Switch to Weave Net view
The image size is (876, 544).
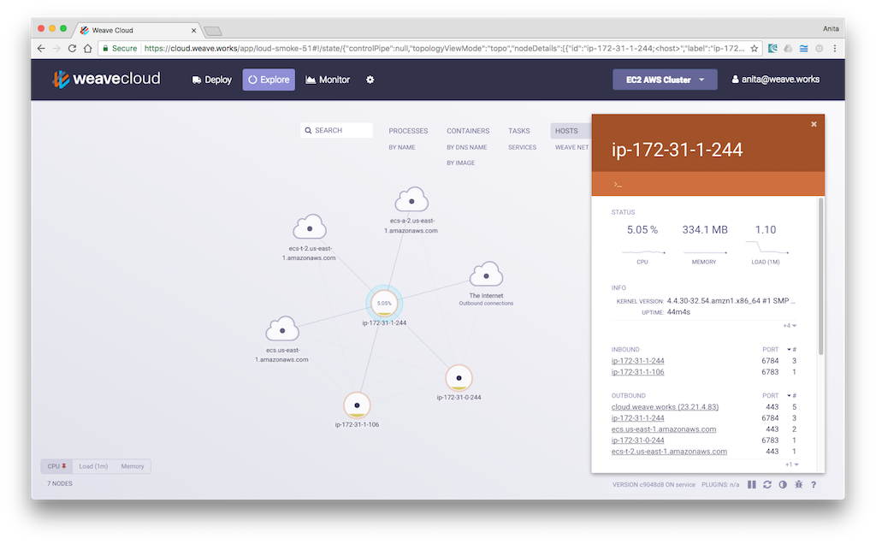point(572,147)
